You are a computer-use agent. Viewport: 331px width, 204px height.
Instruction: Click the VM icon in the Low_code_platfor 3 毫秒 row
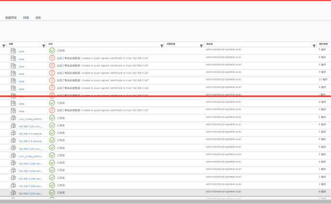13,118
